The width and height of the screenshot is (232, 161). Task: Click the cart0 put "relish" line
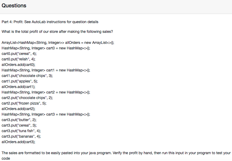(x=18, y=59)
